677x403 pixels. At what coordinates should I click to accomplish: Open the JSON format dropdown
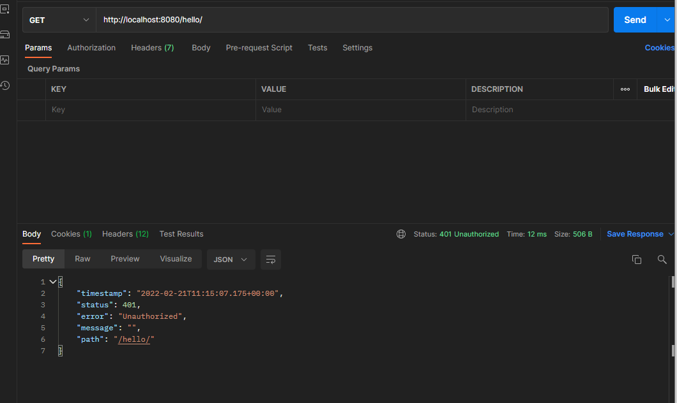coord(231,260)
